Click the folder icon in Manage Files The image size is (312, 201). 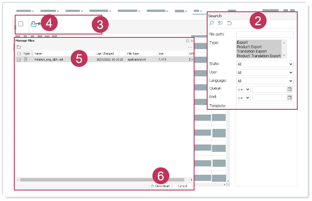(19, 47)
